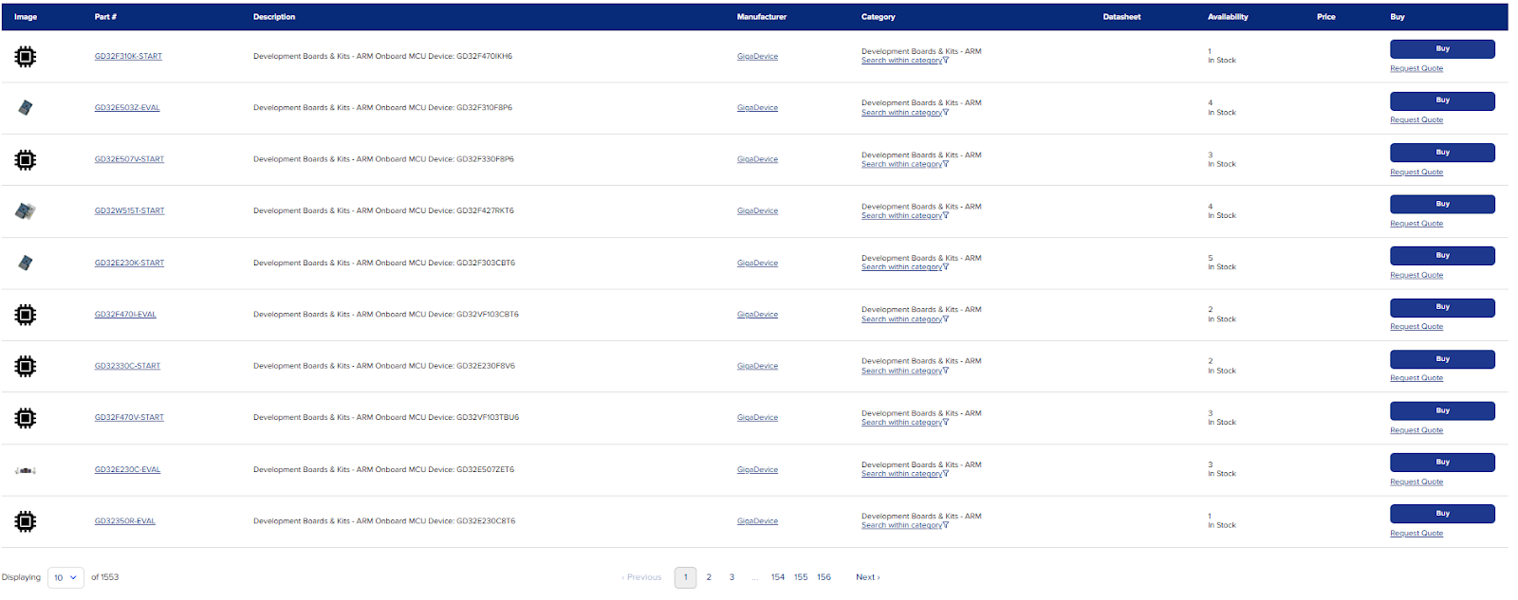This screenshot has width=1518, height=600.
Task: Click the chip placeholder icon for GD32F470I-EVAL
Action: (26, 315)
